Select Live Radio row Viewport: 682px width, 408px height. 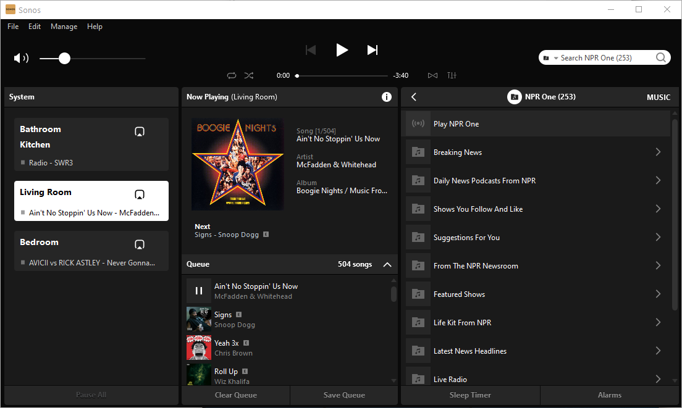pos(538,377)
